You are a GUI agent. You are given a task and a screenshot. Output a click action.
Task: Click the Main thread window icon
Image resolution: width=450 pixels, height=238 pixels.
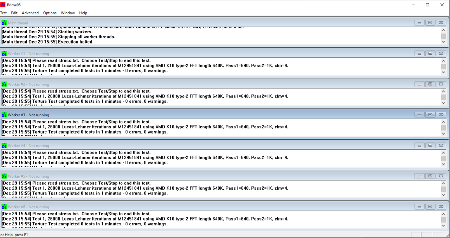pyautogui.click(x=4, y=23)
